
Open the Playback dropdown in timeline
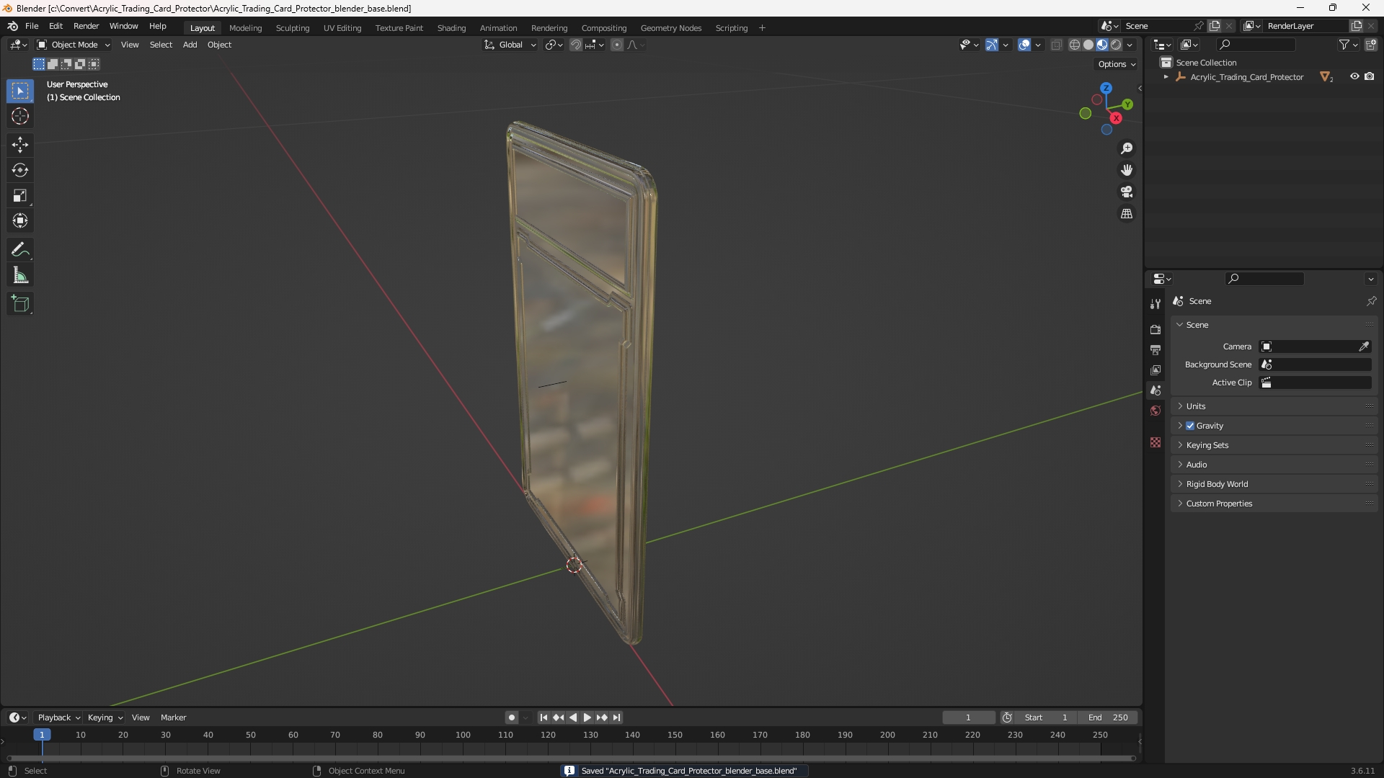click(58, 717)
